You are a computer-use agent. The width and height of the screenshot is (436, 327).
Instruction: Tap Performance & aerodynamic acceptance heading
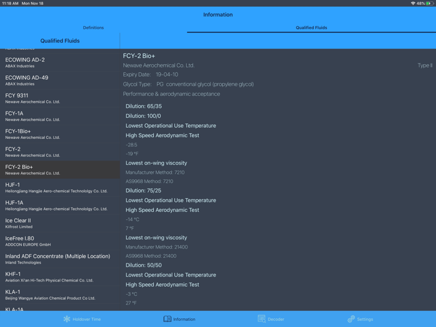click(x=171, y=94)
